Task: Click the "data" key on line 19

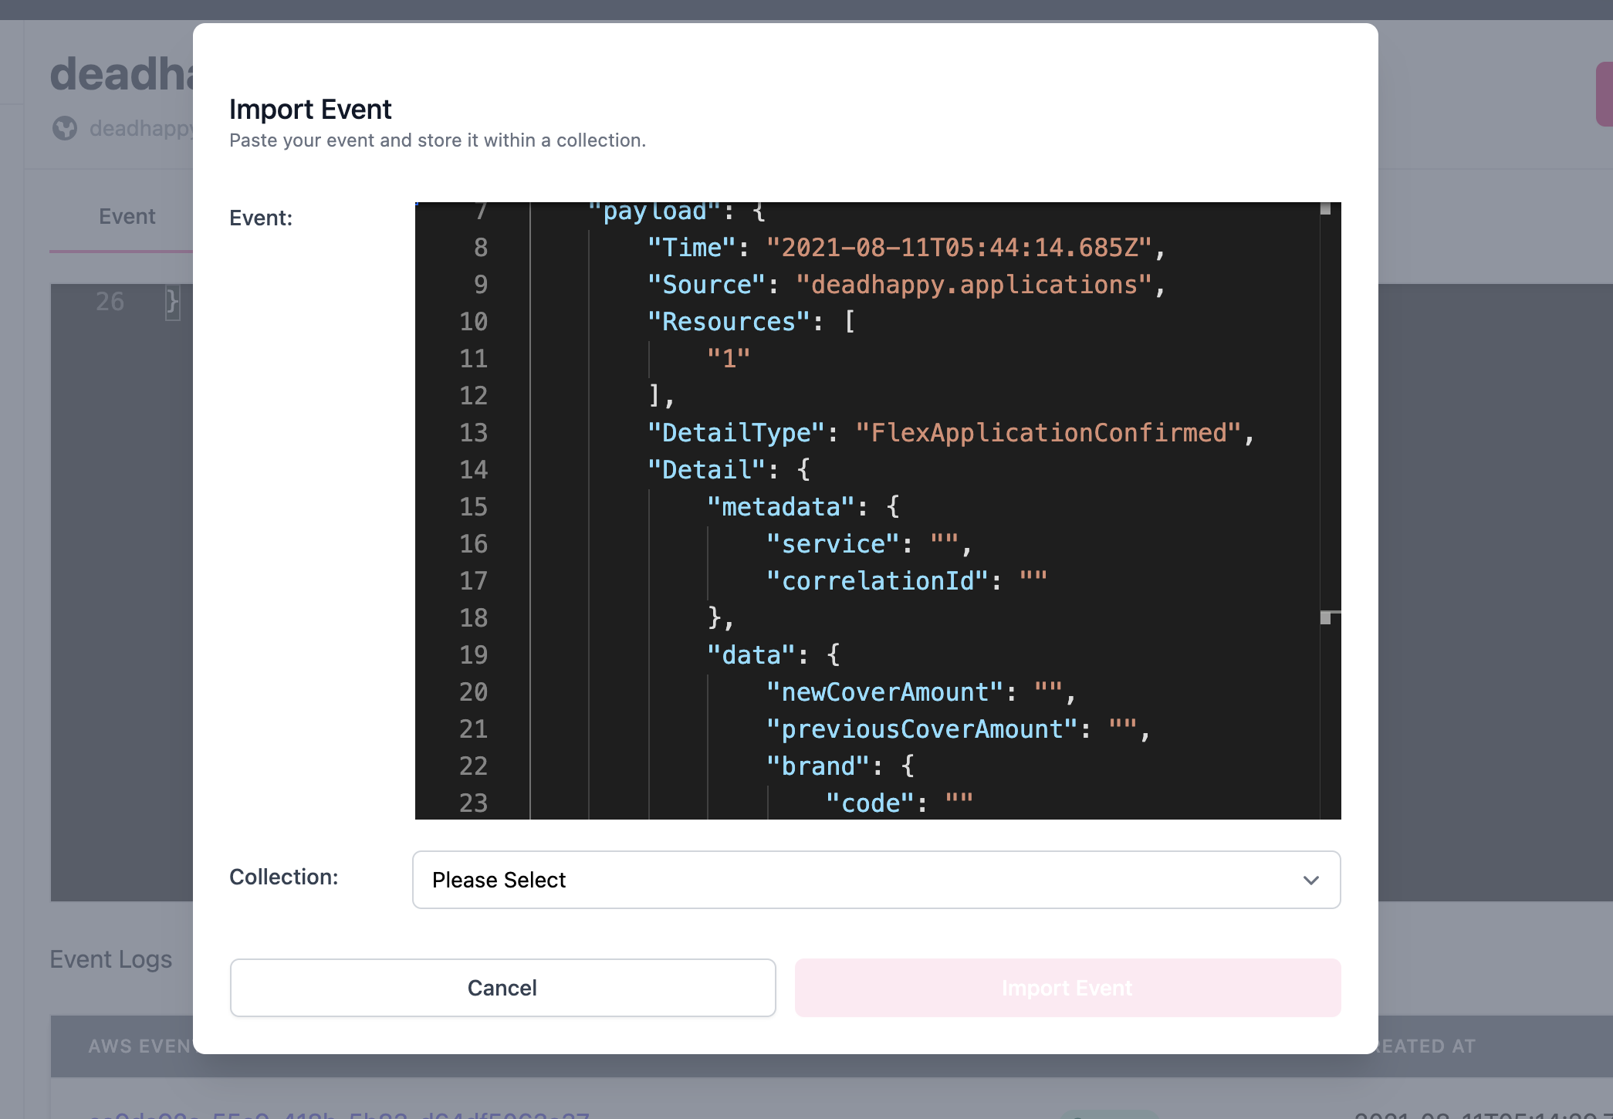Action: [x=751, y=655]
